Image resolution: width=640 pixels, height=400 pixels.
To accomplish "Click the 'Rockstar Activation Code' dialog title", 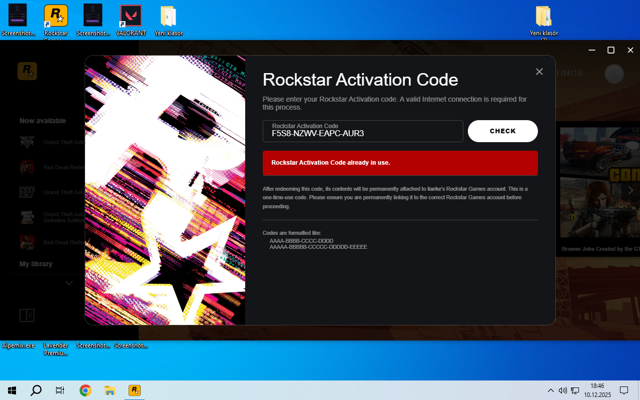I will 360,80.
